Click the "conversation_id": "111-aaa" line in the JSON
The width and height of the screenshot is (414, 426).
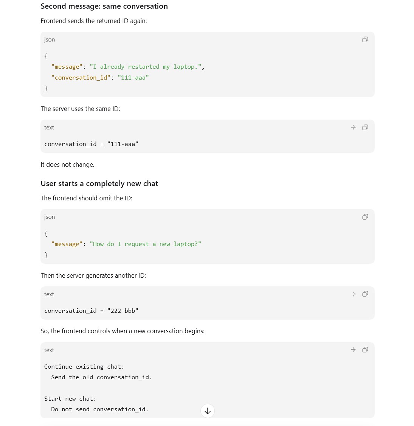point(100,78)
